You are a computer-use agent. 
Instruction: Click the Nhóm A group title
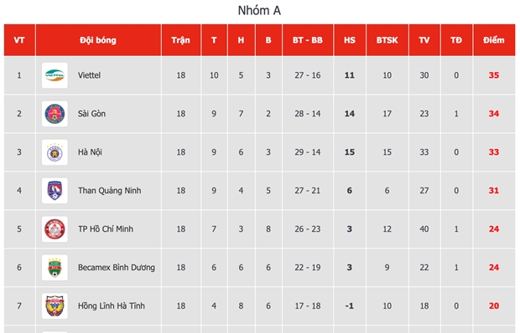(x=259, y=11)
